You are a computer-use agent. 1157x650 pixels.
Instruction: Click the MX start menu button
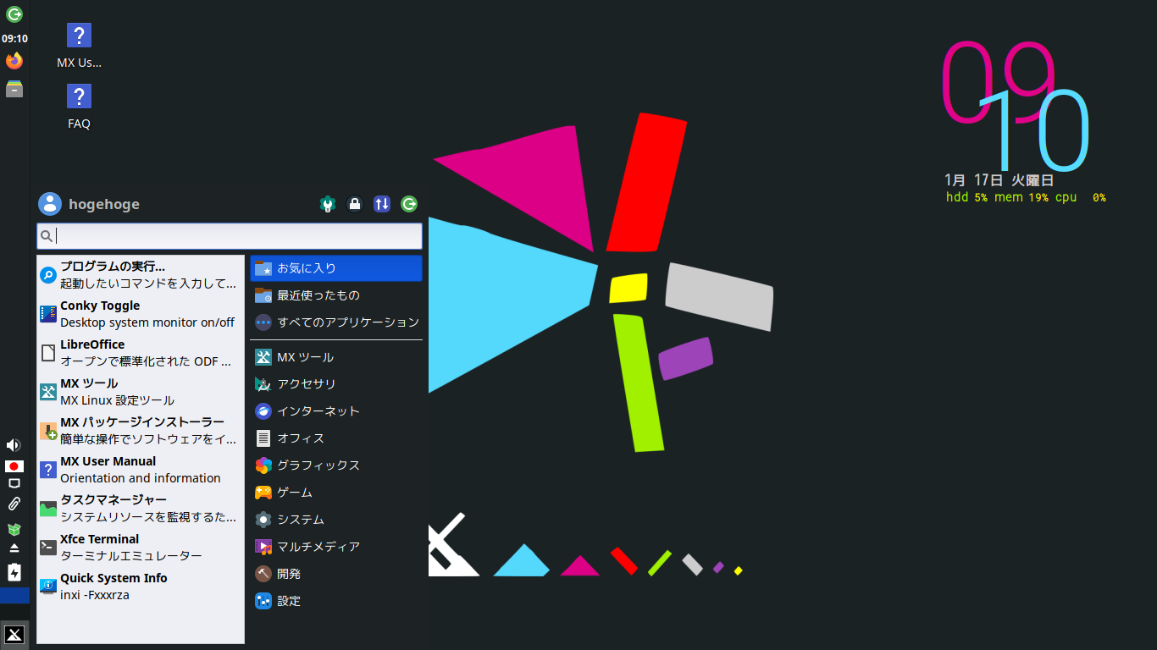[14, 635]
